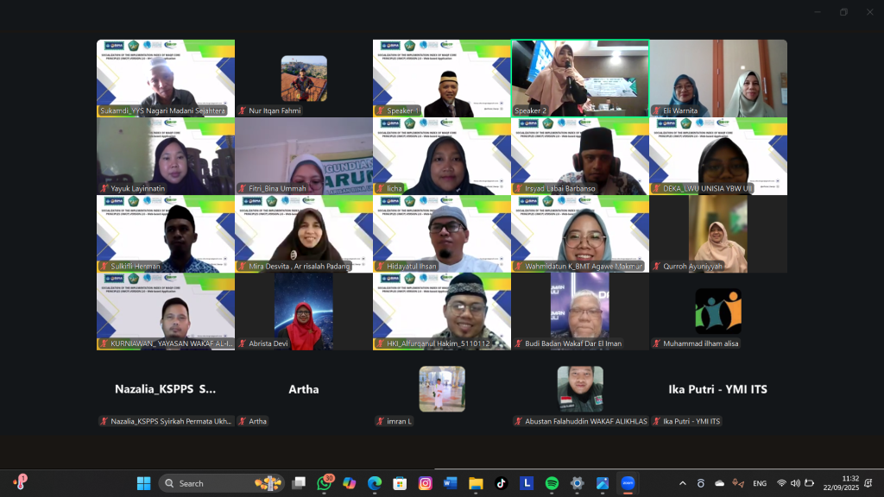This screenshot has height=497, width=884.
Task: Open the Wi-Fi and volume quick settings
Action: coord(795,483)
